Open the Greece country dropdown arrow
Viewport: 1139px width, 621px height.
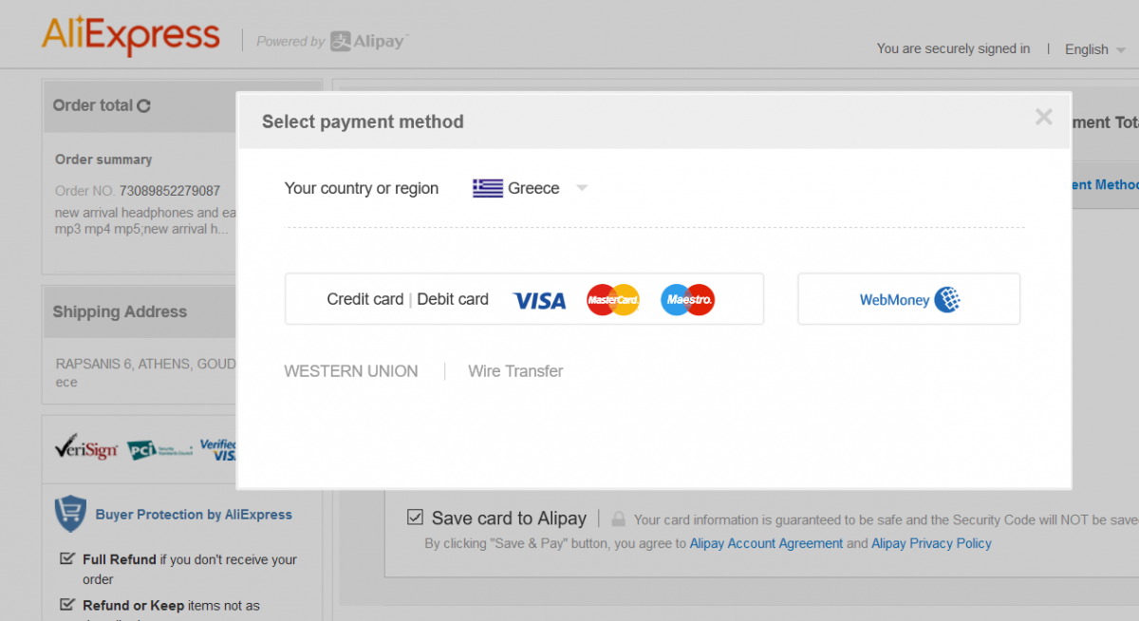(582, 188)
